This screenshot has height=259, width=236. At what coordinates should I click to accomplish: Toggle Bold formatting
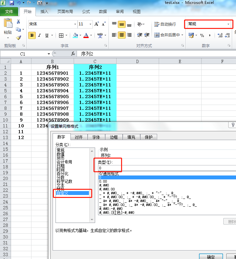coord(32,35)
